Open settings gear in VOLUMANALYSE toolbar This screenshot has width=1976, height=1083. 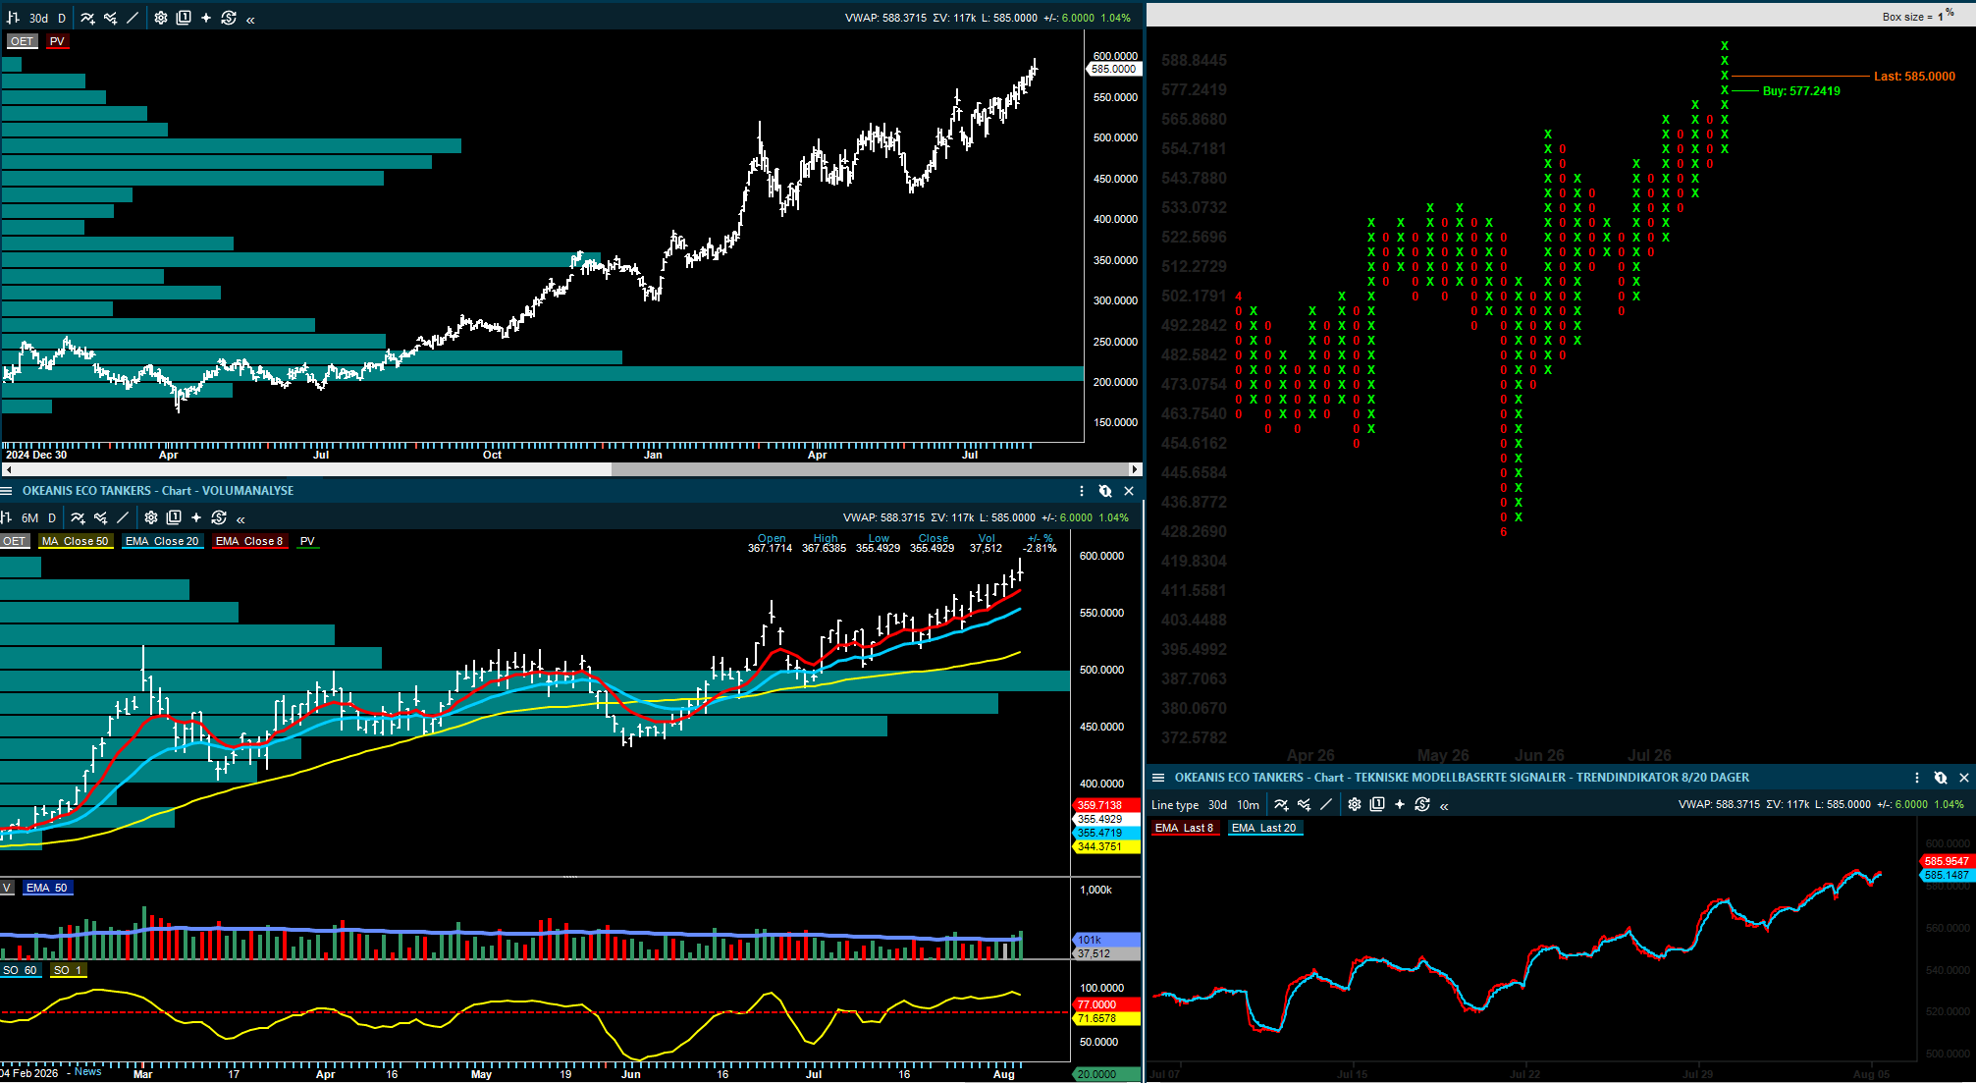click(x=151, y=517)
